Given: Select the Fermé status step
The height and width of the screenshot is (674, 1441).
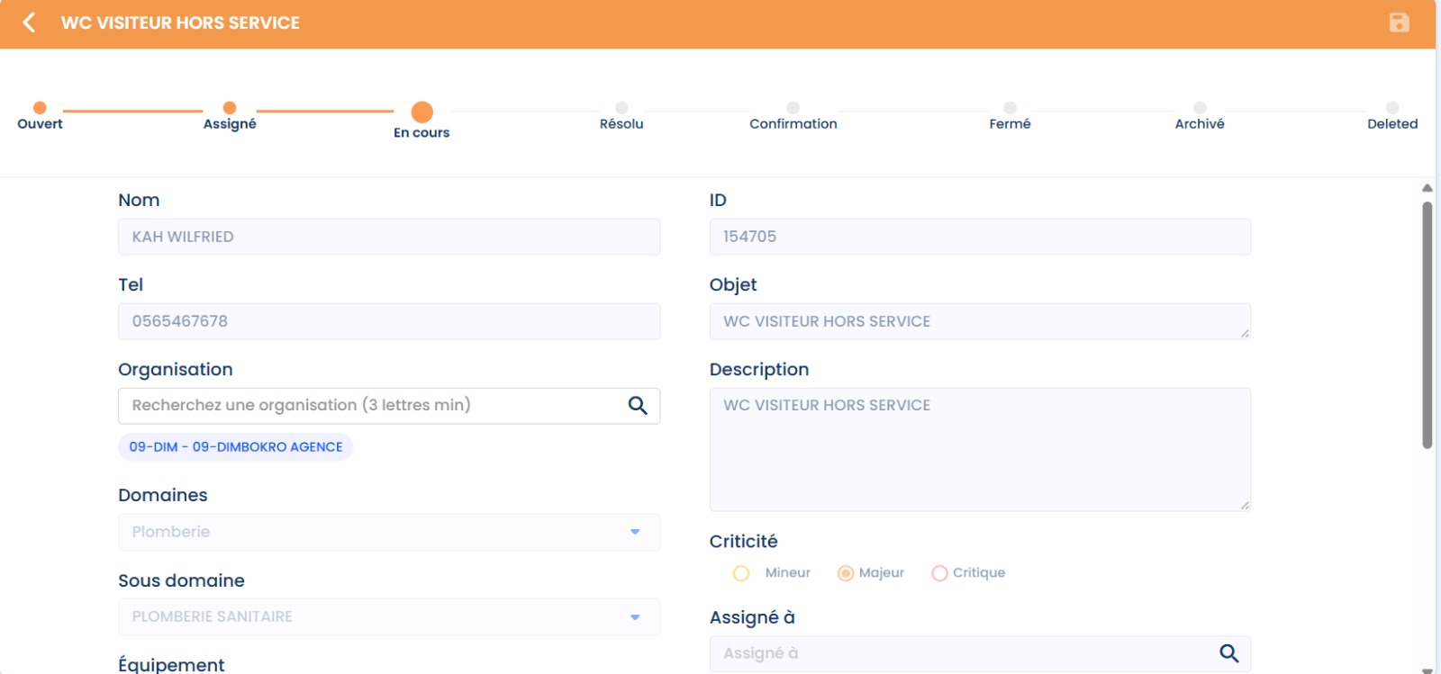Looking at the screenshot, I should (x=1010, y=109).
